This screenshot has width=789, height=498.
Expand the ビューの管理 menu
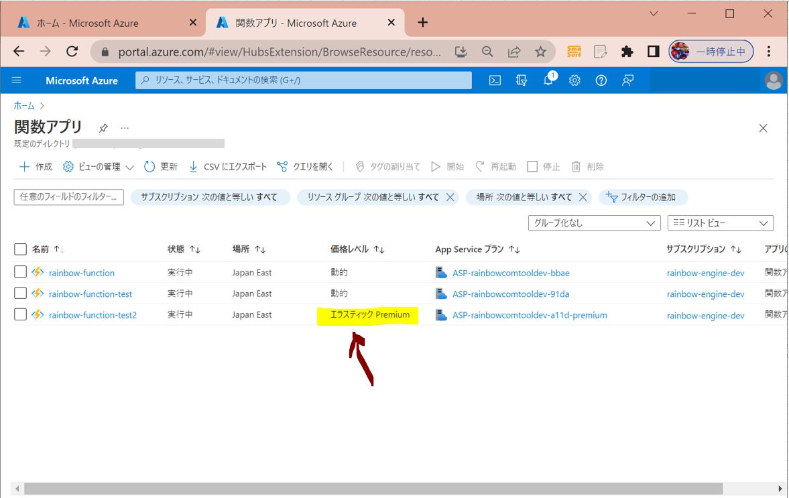[x=99, y=167]
